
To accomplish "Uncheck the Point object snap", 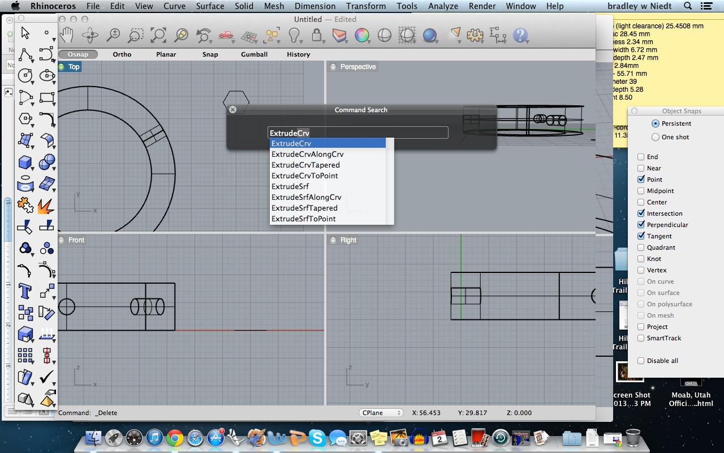I will [x=641, y=180].
